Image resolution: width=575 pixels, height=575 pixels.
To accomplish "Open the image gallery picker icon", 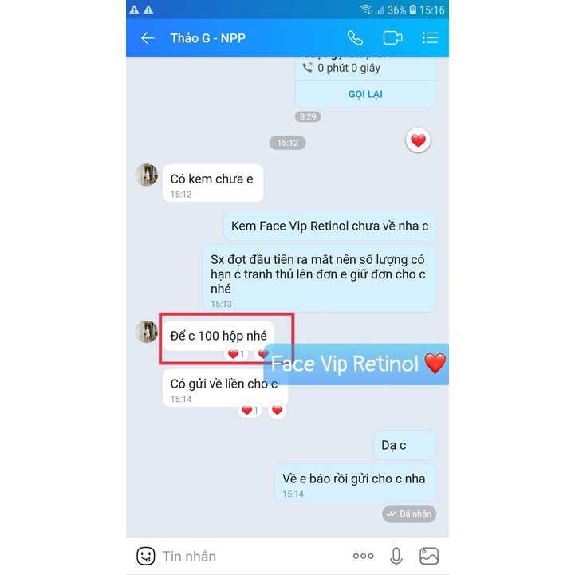I will (429, 556).
